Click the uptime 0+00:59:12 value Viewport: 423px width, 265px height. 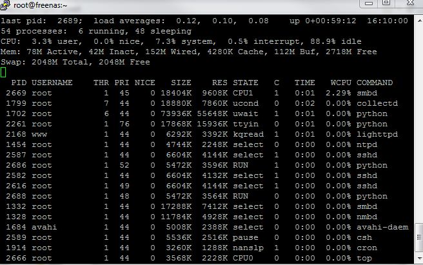tap(330, 21)
